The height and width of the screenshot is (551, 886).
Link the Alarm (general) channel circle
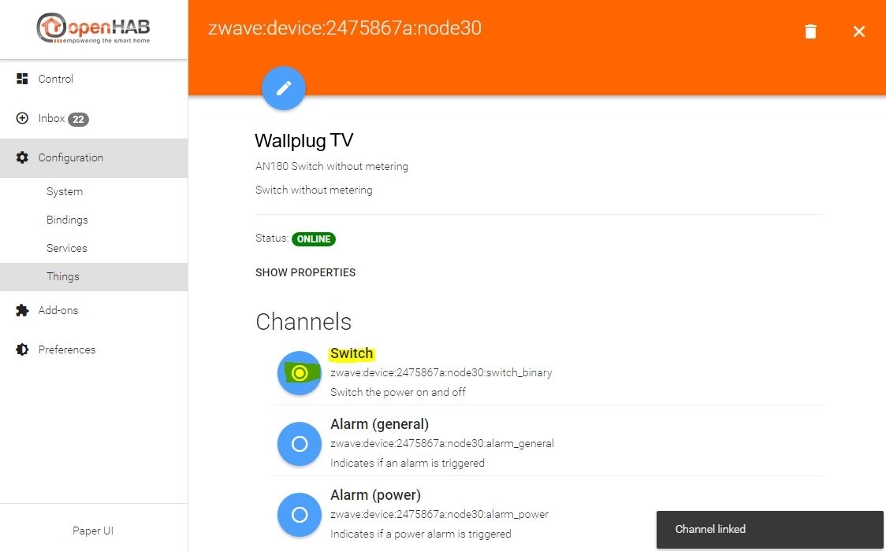[x=300, y=444]
